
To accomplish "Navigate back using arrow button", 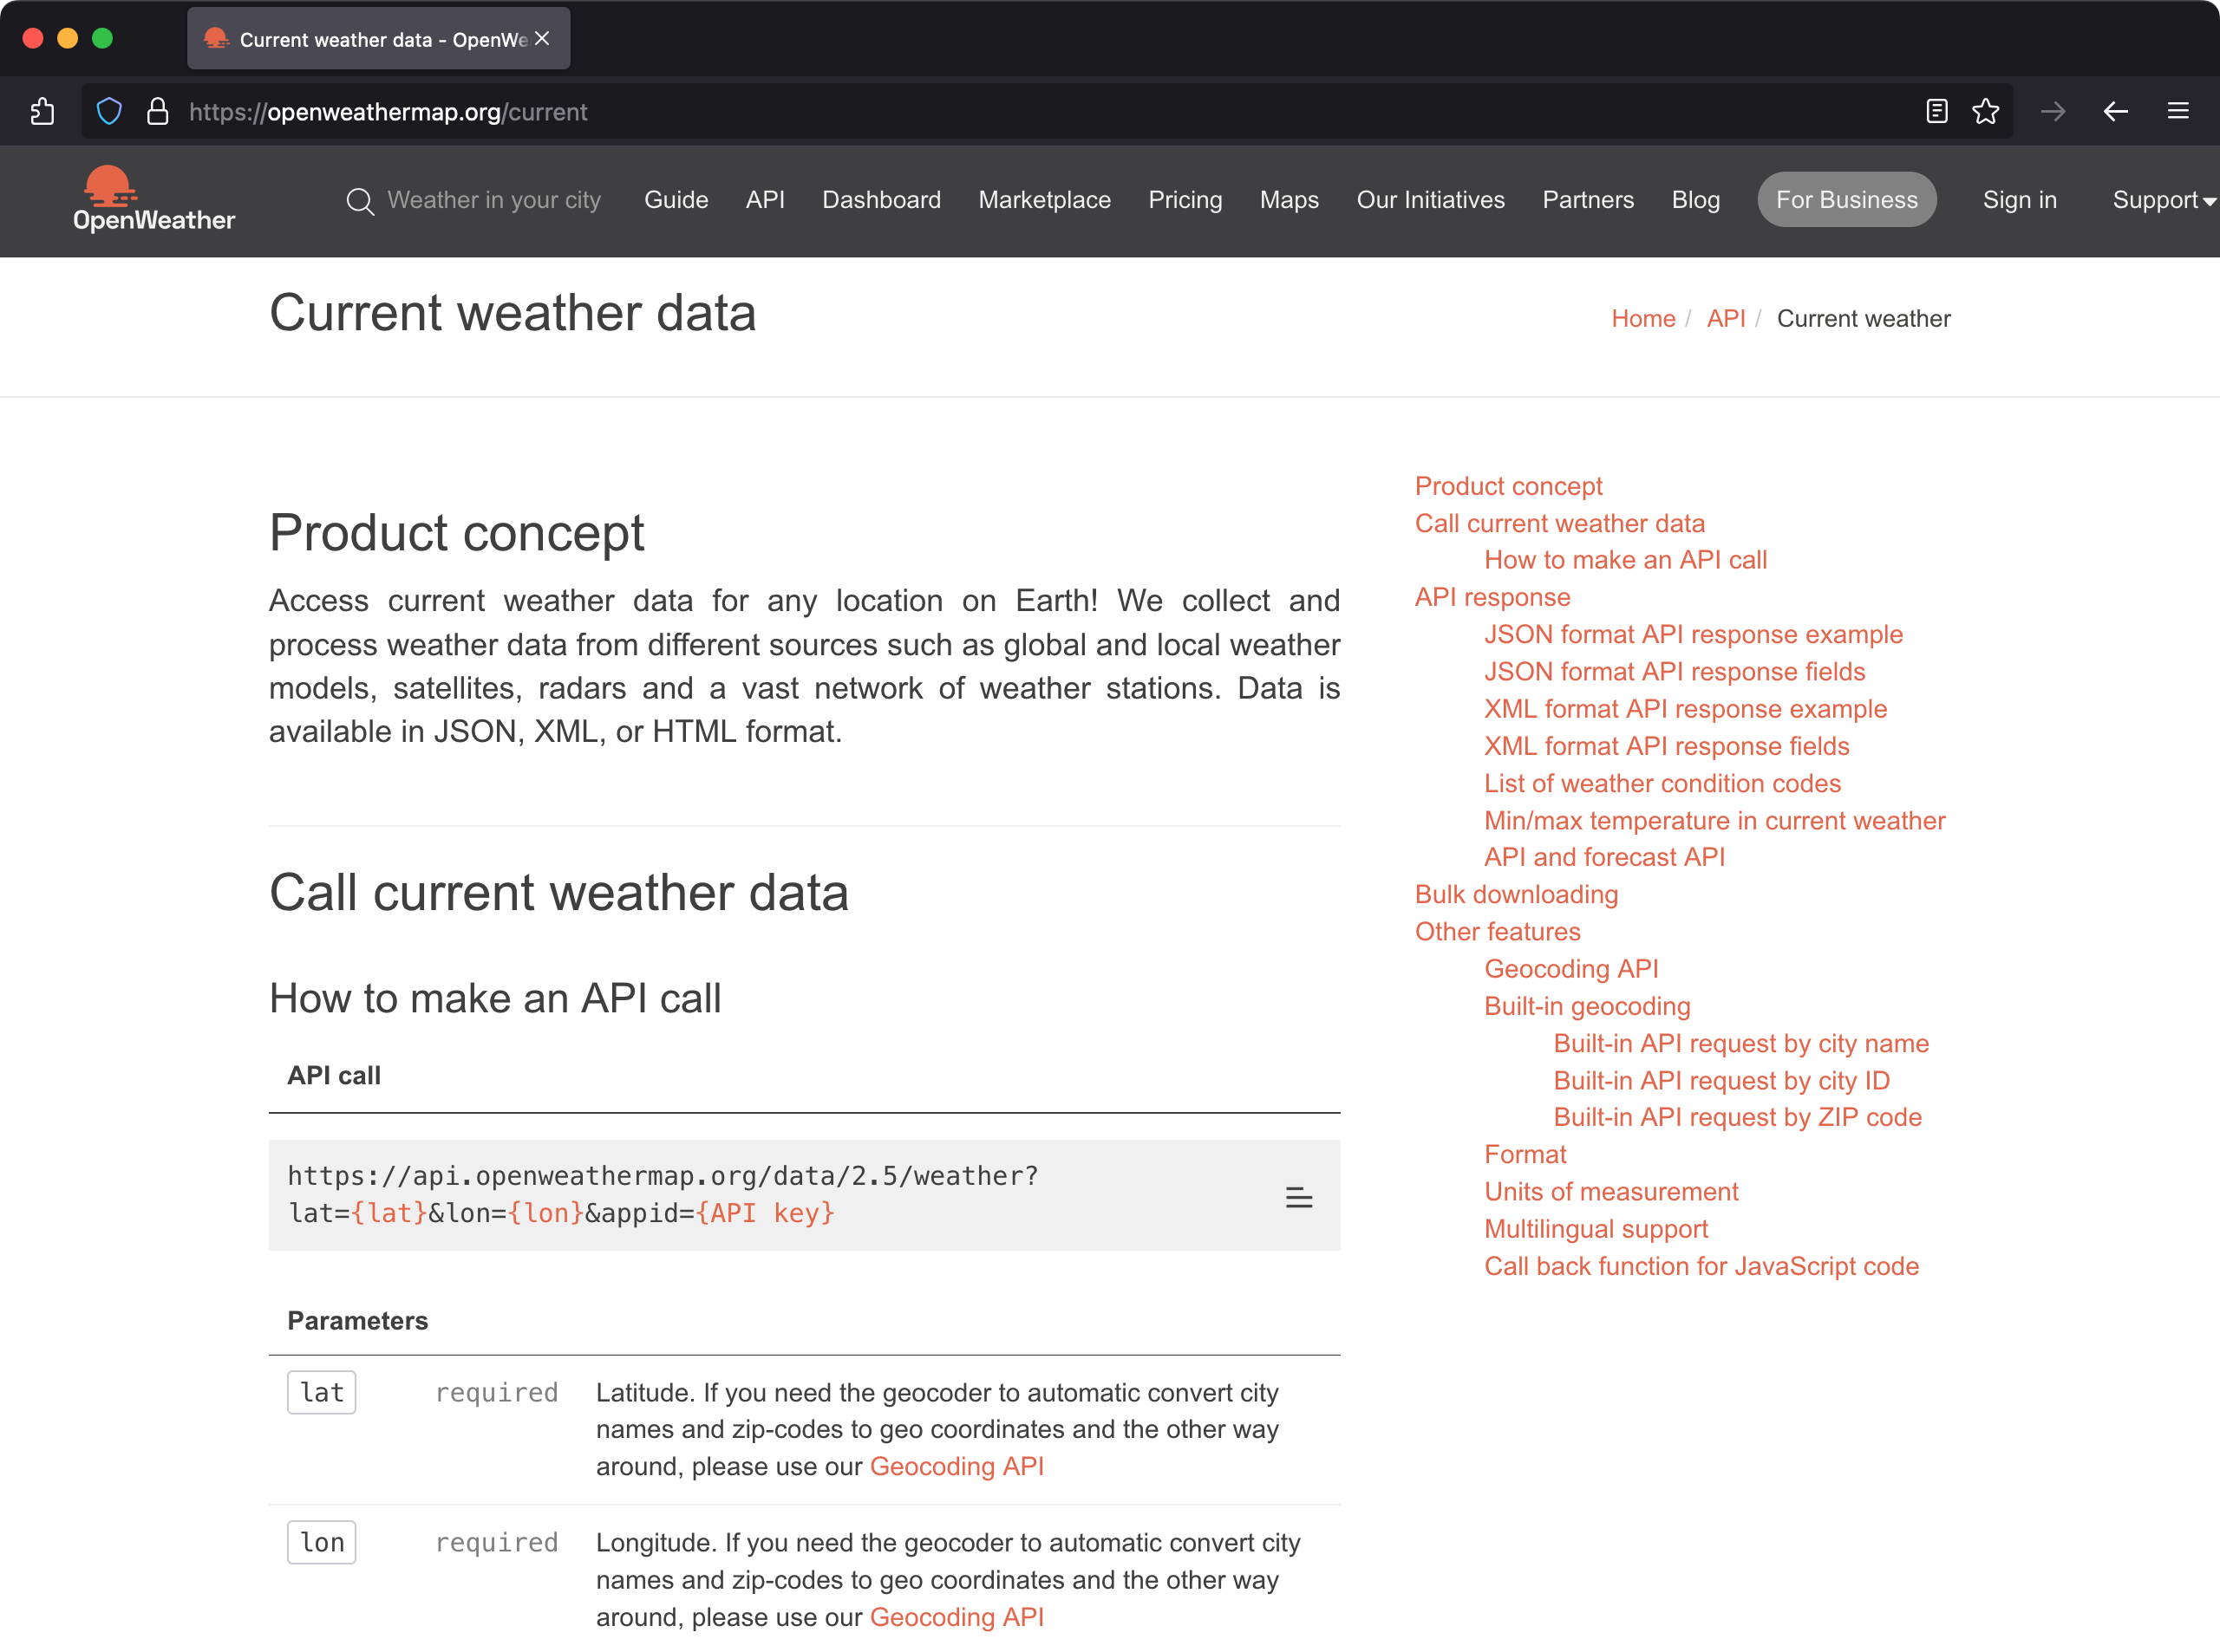I will tap(2115, 111).
